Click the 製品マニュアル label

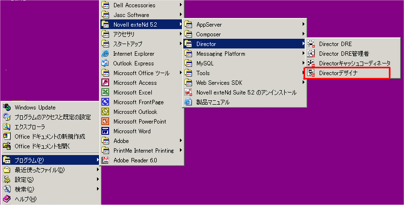pos(212,102)
